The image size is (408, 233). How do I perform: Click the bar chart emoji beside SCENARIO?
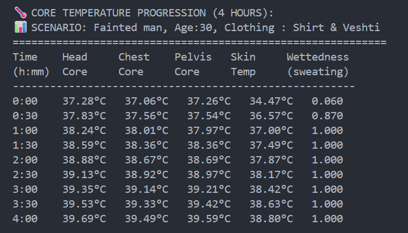(x=20, y=27)
